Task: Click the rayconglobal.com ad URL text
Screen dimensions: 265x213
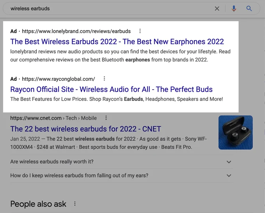Action: [59, 79]
